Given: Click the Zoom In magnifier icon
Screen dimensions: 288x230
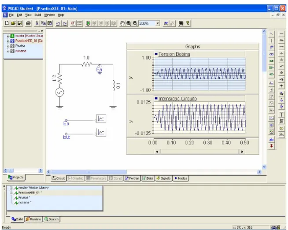Looking at the screenshot, I should (129, 23).
